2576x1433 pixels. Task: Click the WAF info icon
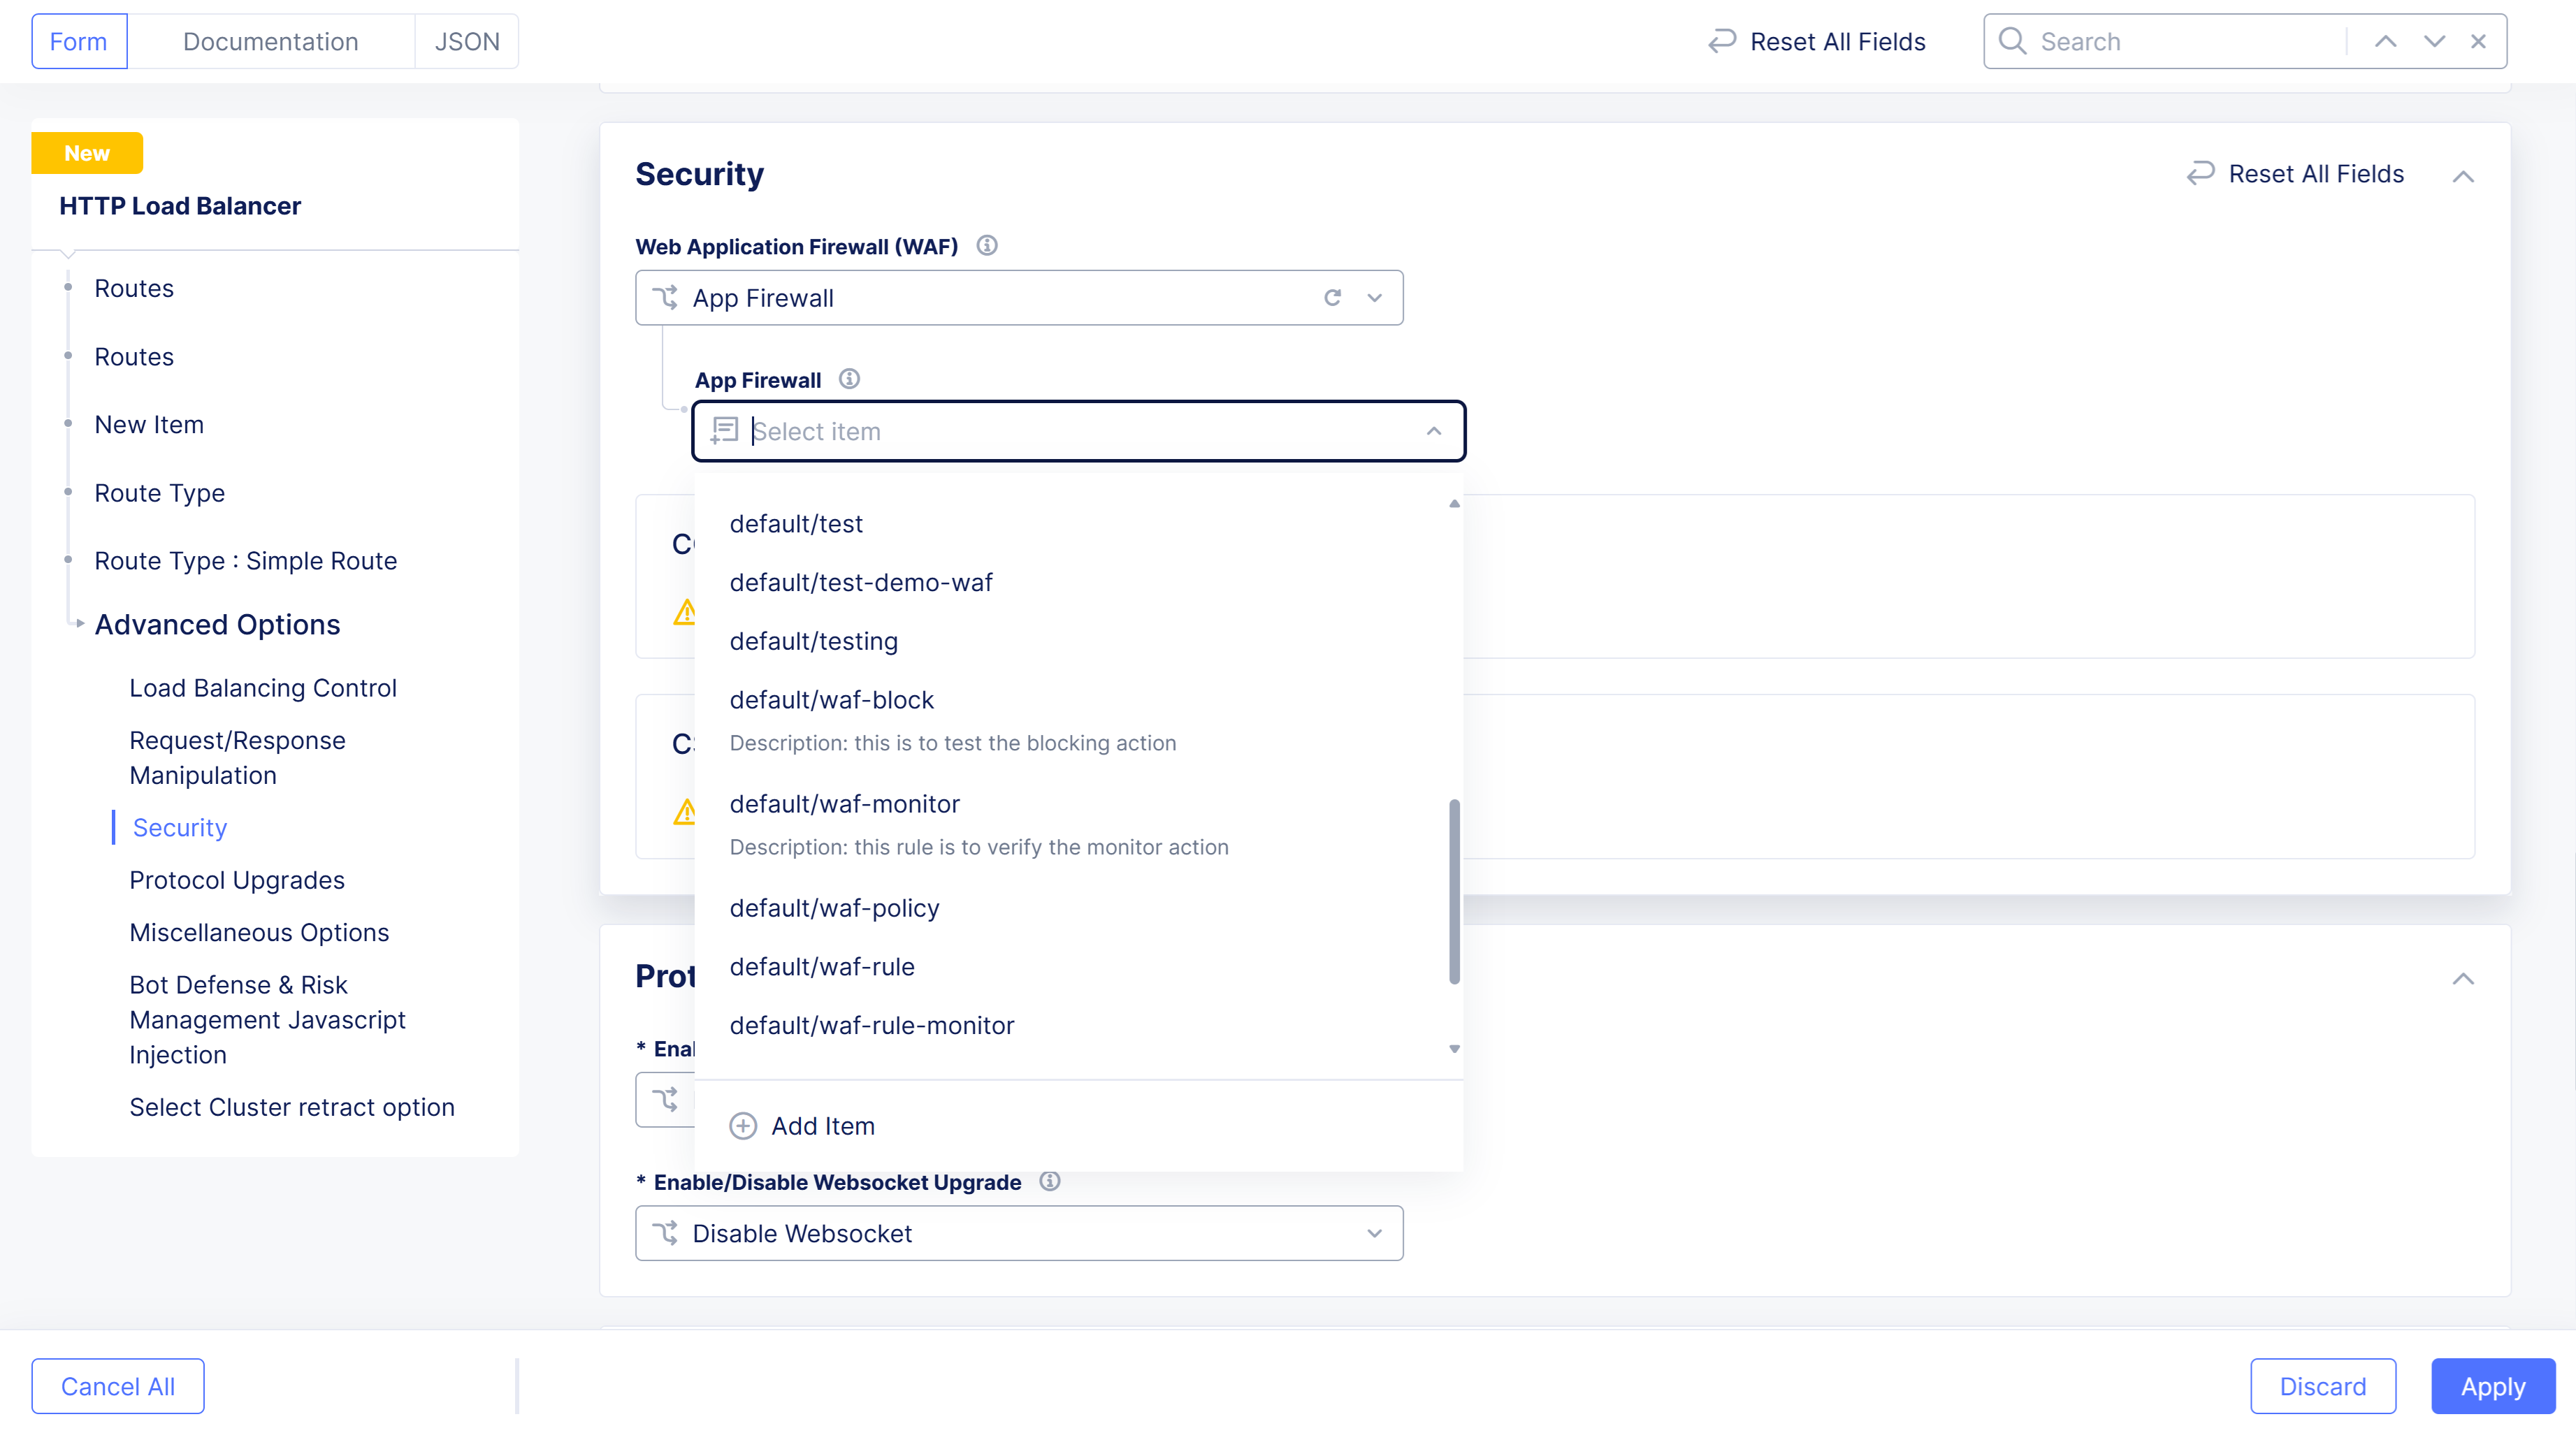tap(987, 245)
